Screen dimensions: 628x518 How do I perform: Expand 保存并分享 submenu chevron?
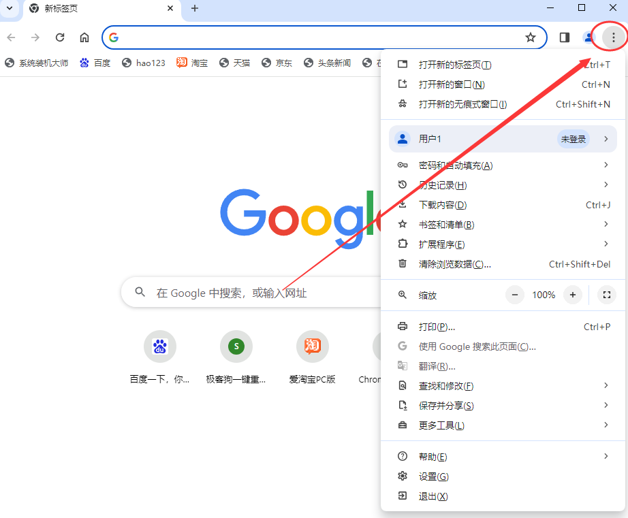[606, 405]
